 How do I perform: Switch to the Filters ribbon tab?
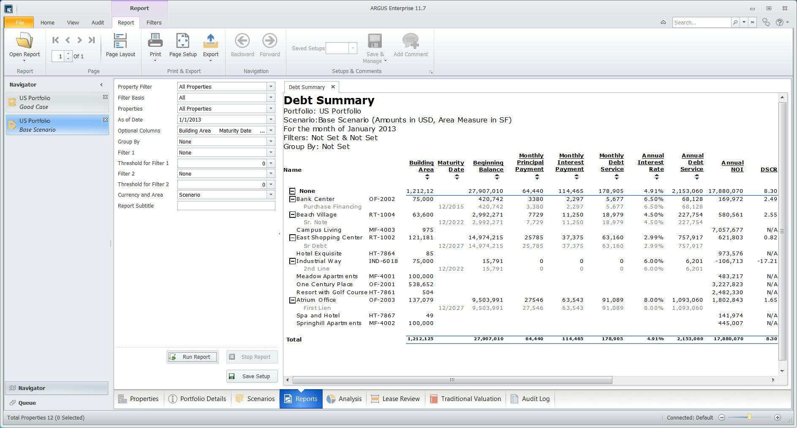coord(154,22)
